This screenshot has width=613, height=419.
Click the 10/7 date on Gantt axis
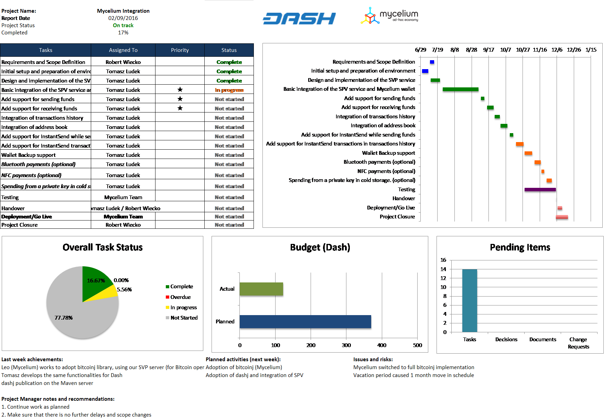[506, 50]
